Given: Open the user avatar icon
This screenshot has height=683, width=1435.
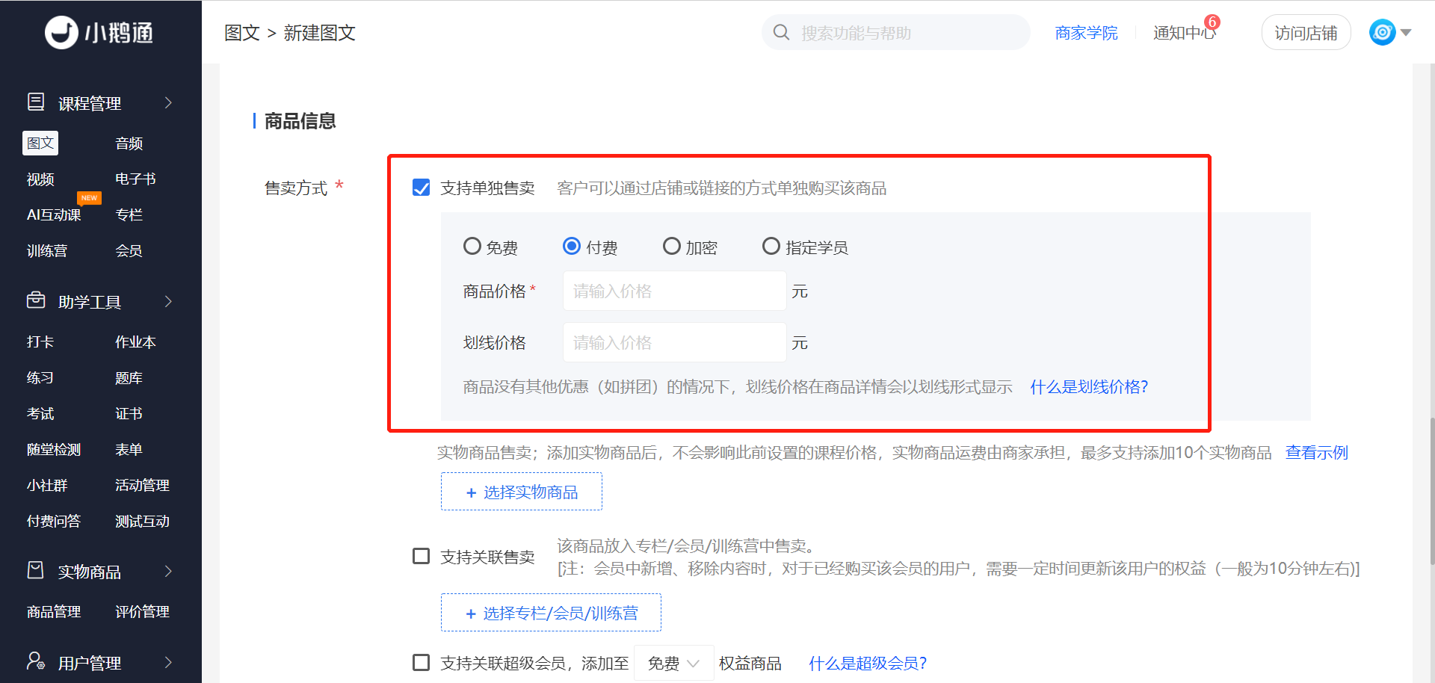Looking at the screenshot, I should pyautogui.click(x=1383, y=32).
